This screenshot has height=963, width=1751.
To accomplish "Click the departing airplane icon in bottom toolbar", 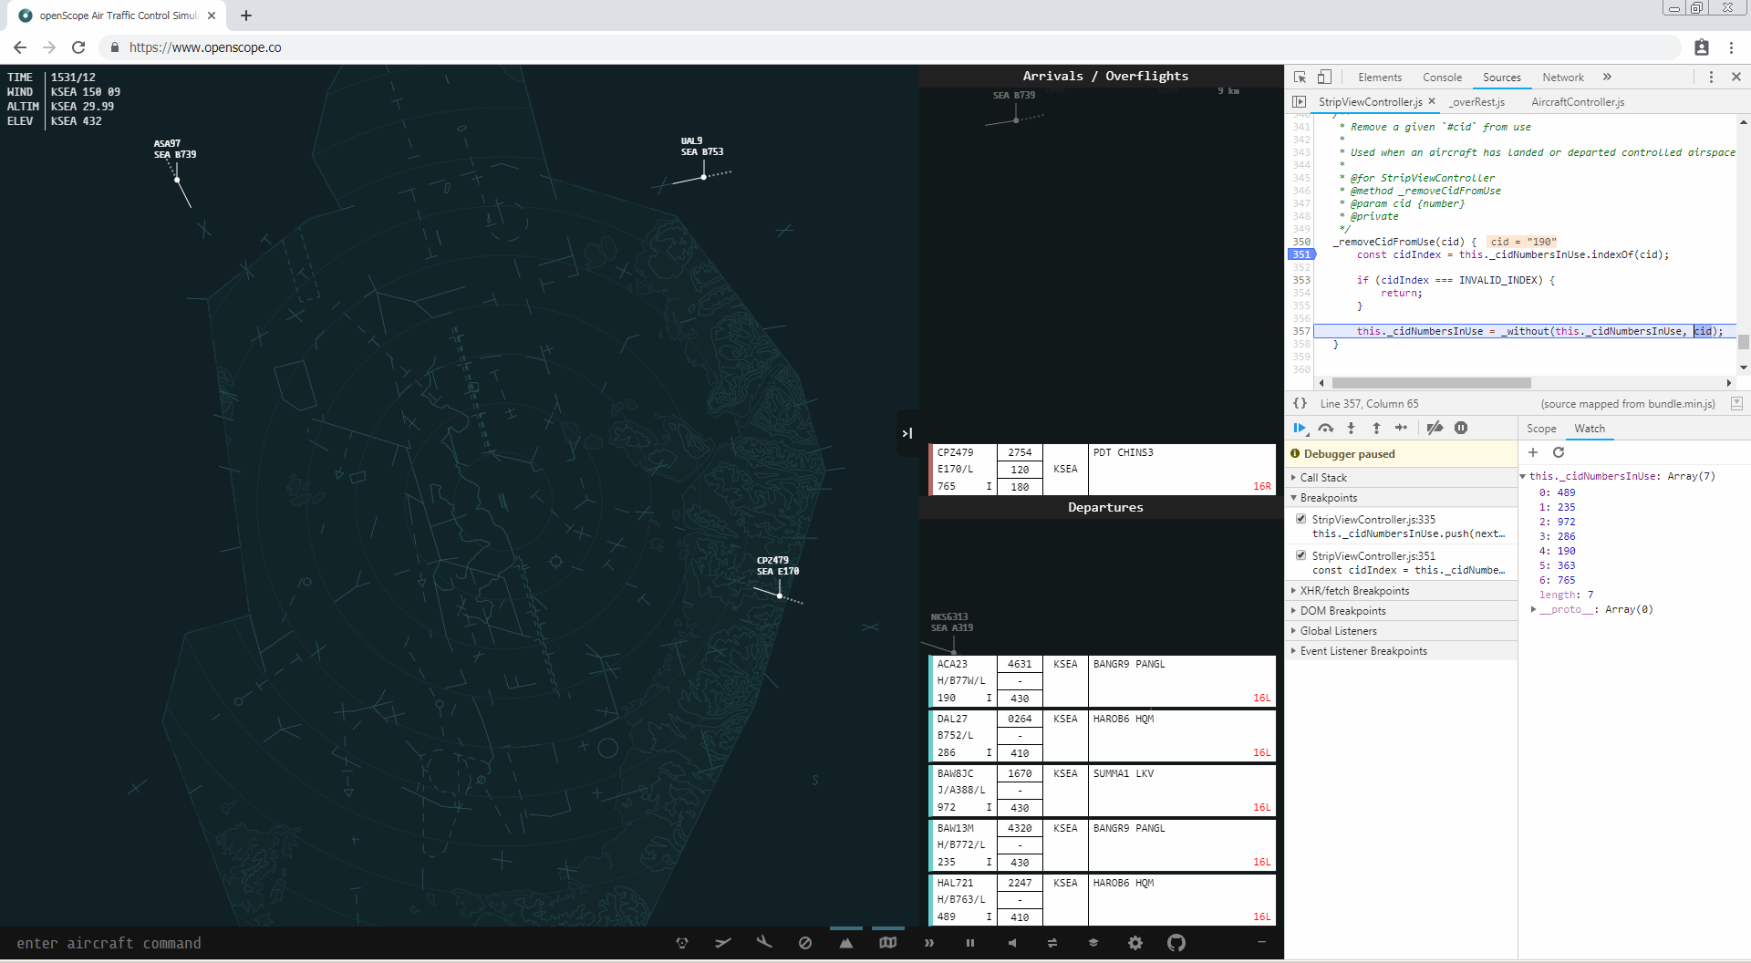I will coord(723,943).
